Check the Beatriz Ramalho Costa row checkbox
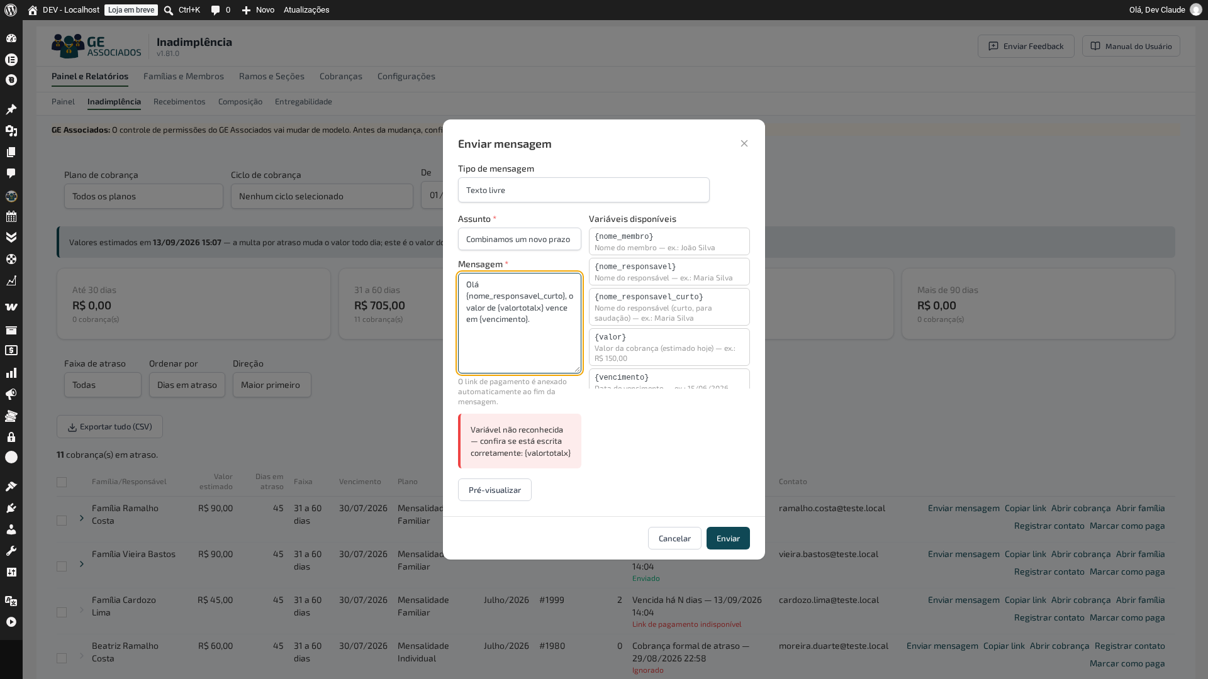The width and height of the screenshot is (1208, 679). (x=62, y=658)
